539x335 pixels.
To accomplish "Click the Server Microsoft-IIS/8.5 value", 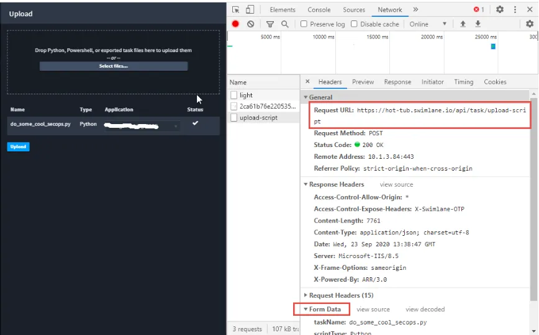I will point(368,256).
